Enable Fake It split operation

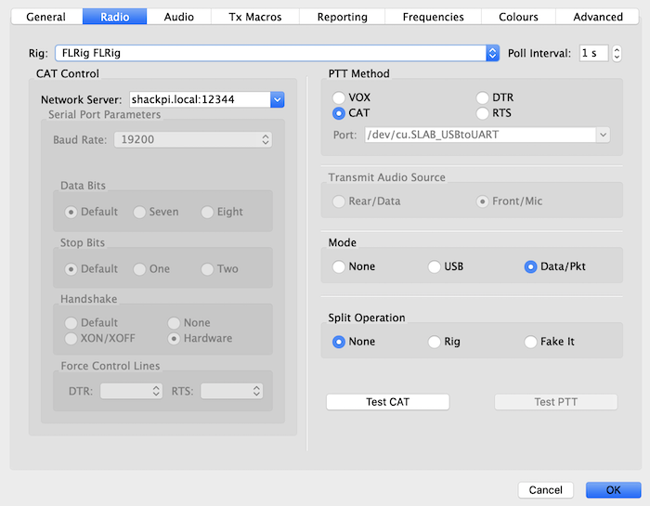click(x=531, y=342)
